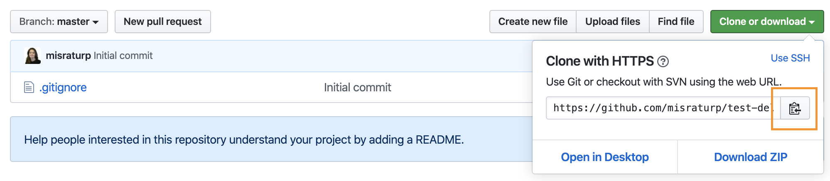Click the .gitignore file icon
Screen dimensions: 830x181
[x=29, y=87]
